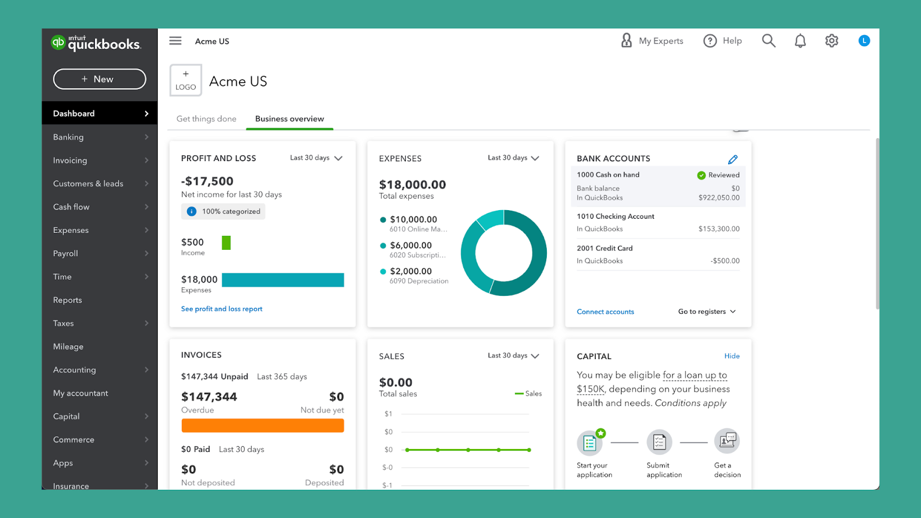The height and width of the screenshot is (518, 921).
Task: Open Mileage in the sidebar
Action: (100, 346)
